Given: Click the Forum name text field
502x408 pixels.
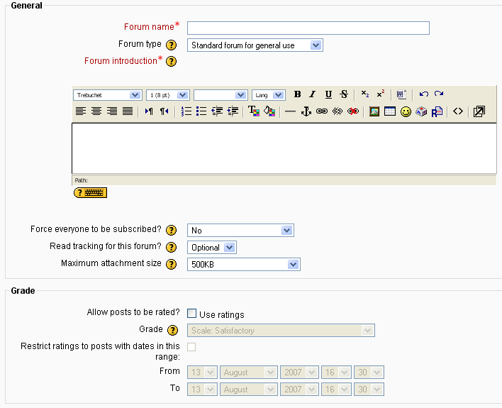Looking at the screenshot, I should coord(308,28).
